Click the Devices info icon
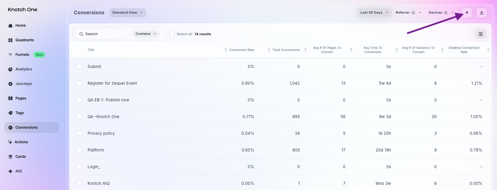This screenshot has height=190, width=497. [446, 13]
